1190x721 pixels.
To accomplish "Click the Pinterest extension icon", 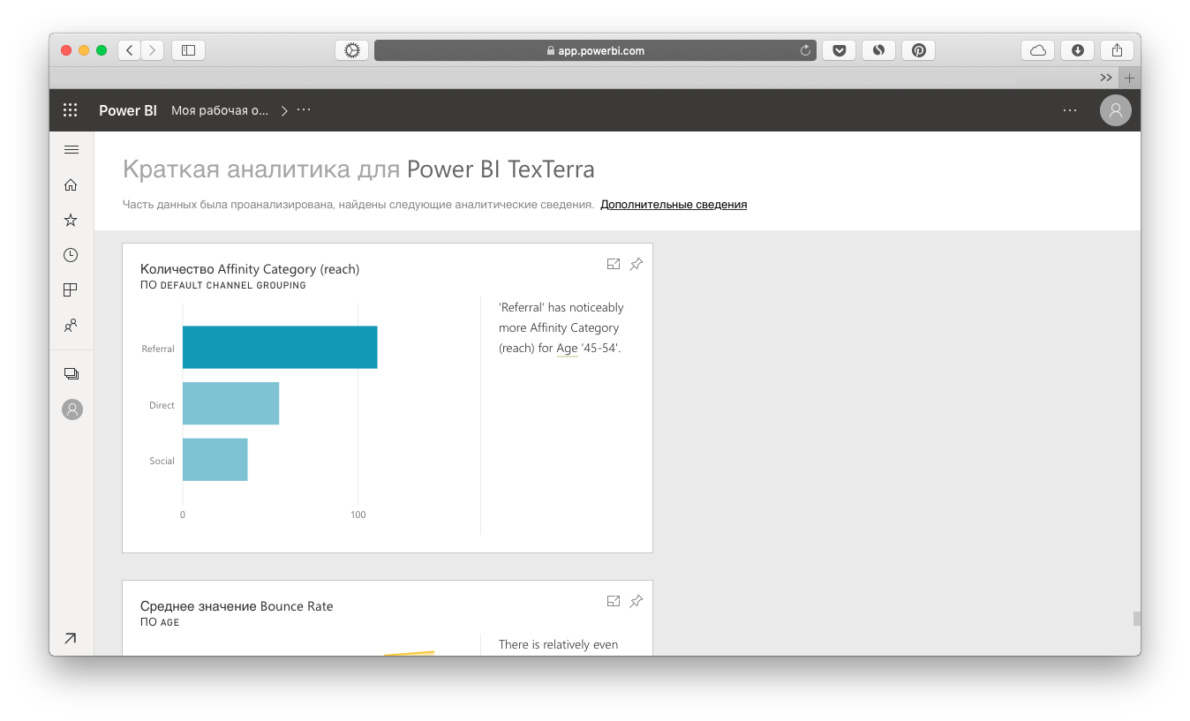I will 918,50.
